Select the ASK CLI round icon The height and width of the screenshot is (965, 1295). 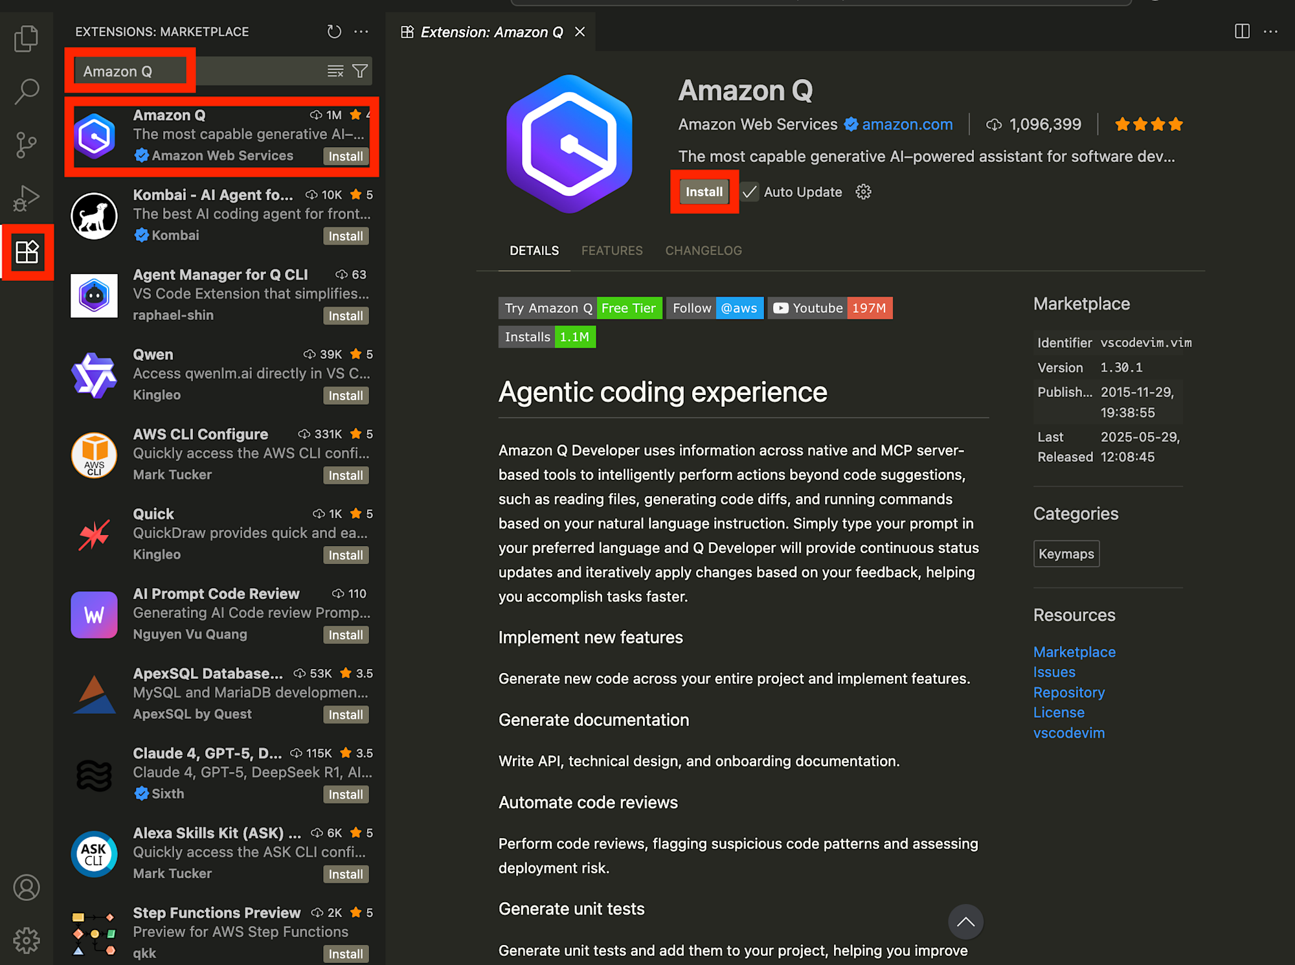(95, 854)
